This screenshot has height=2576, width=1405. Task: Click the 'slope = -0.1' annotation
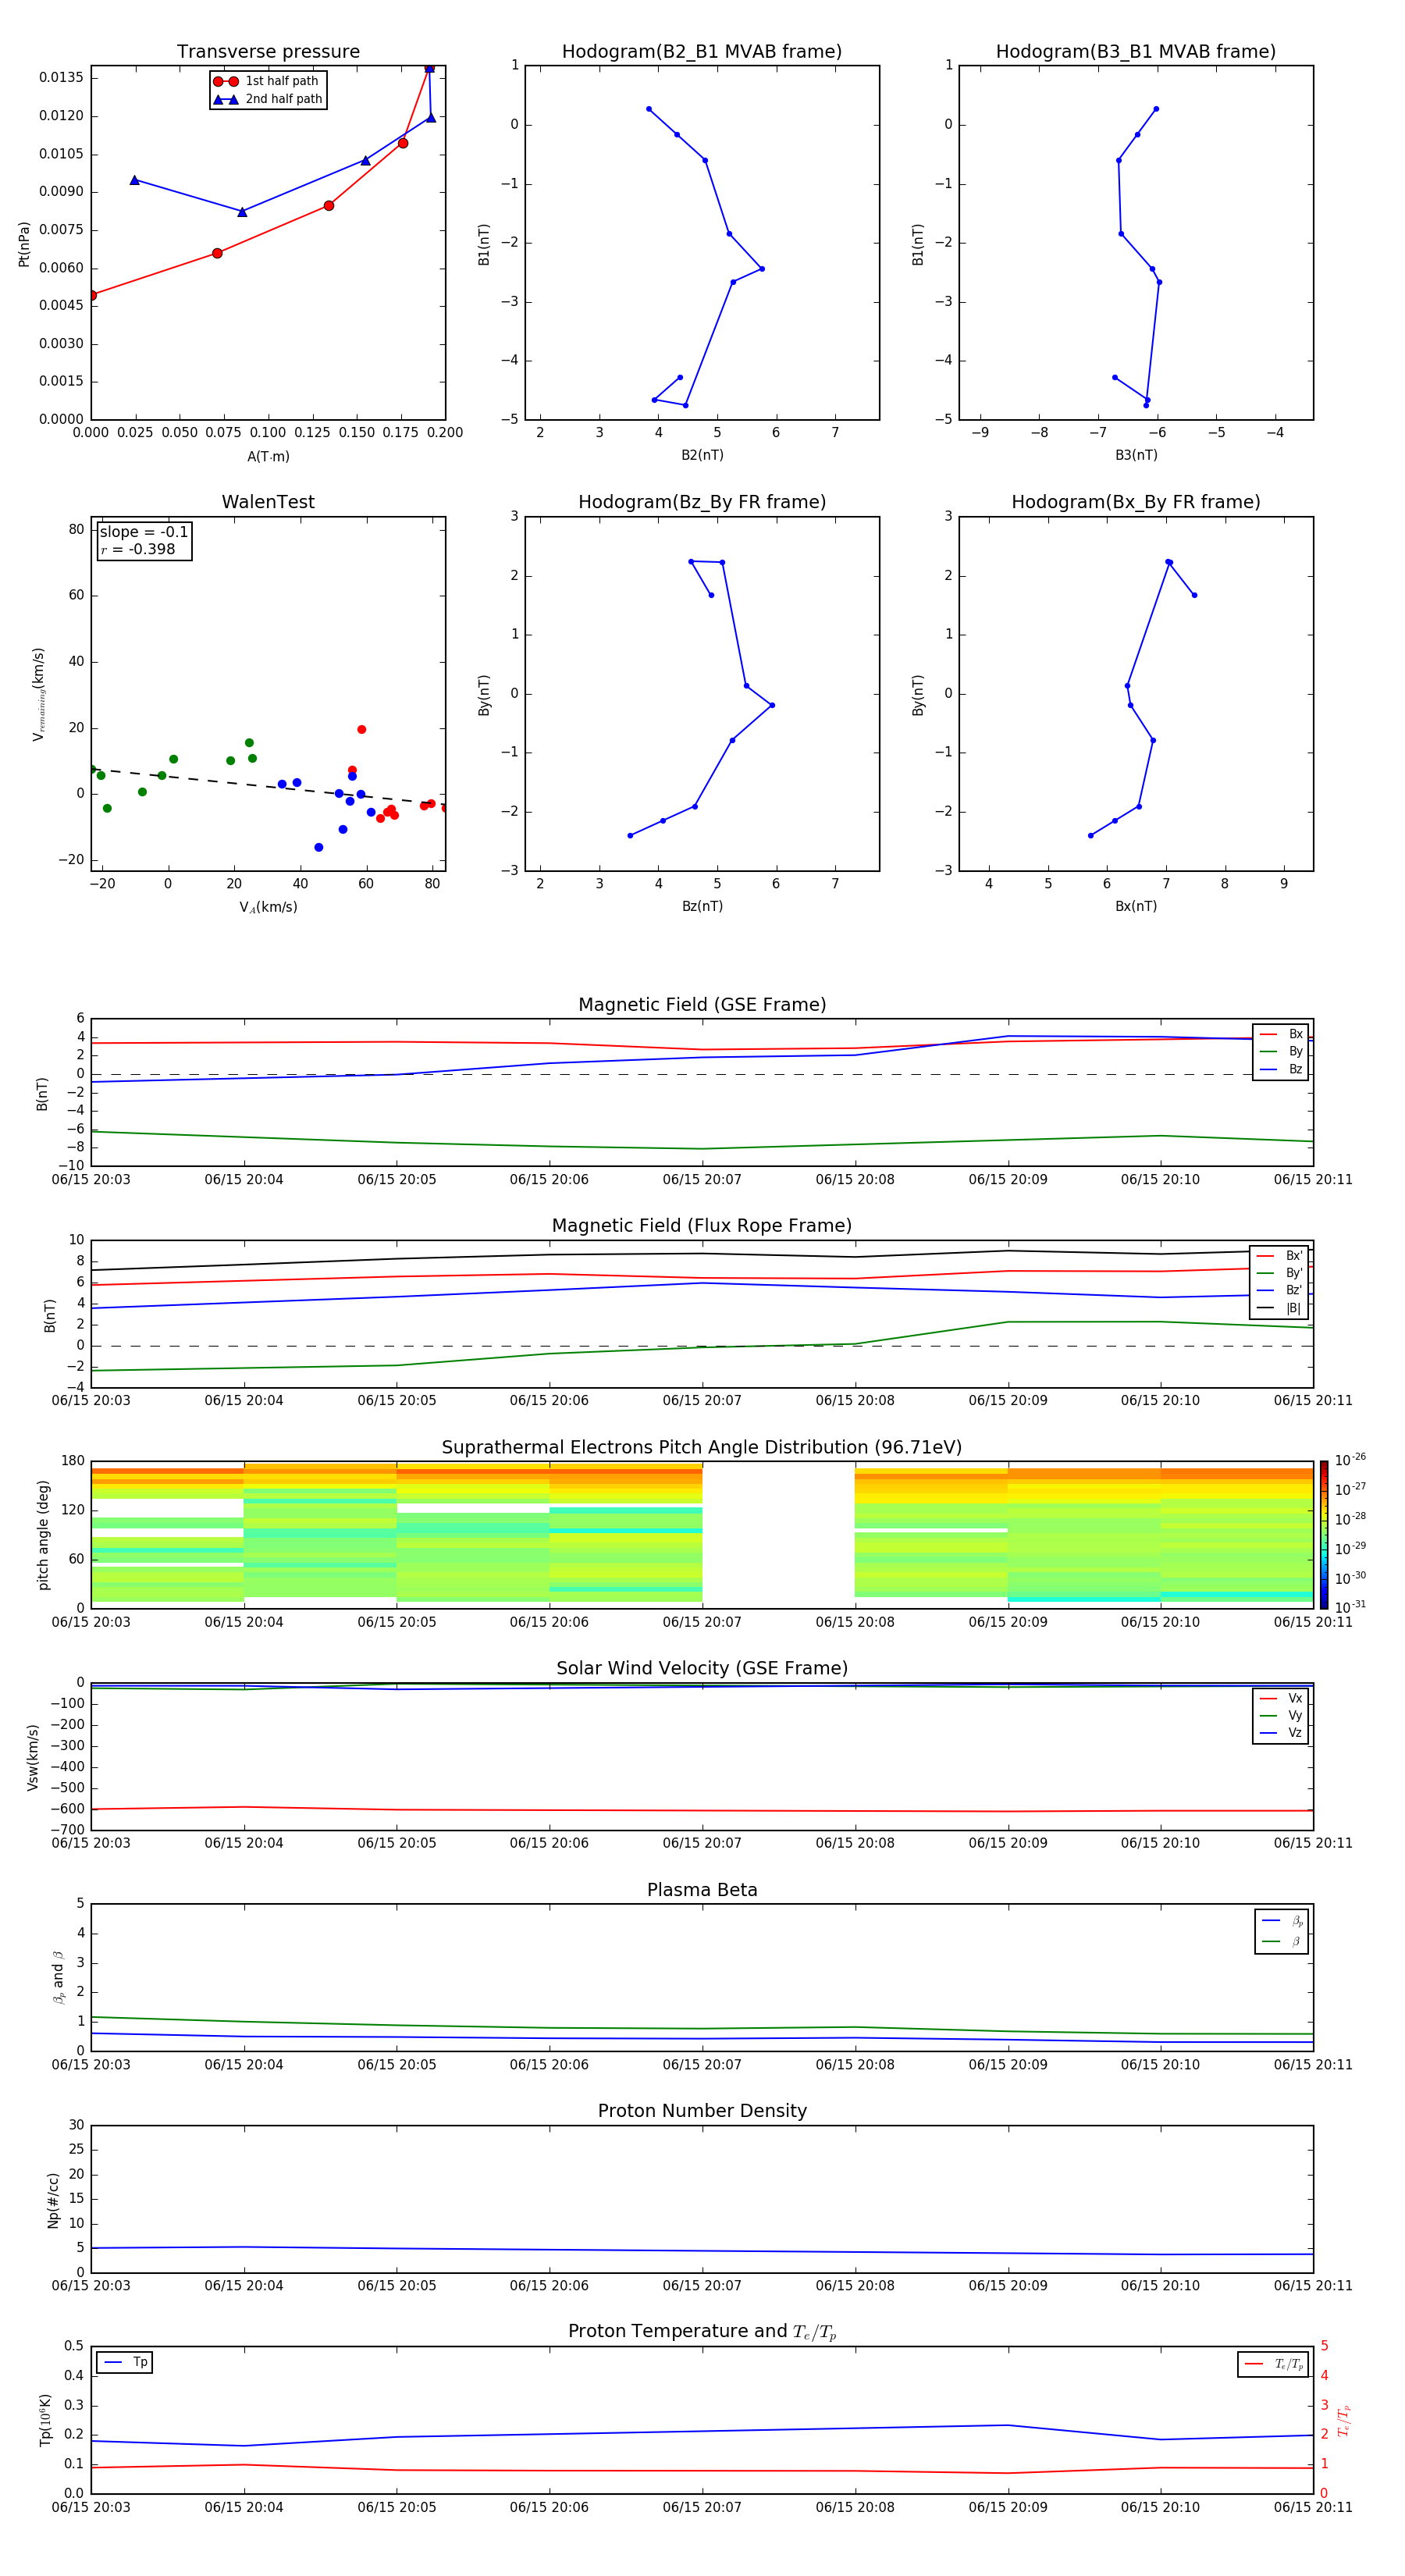(x=144, y=532)
